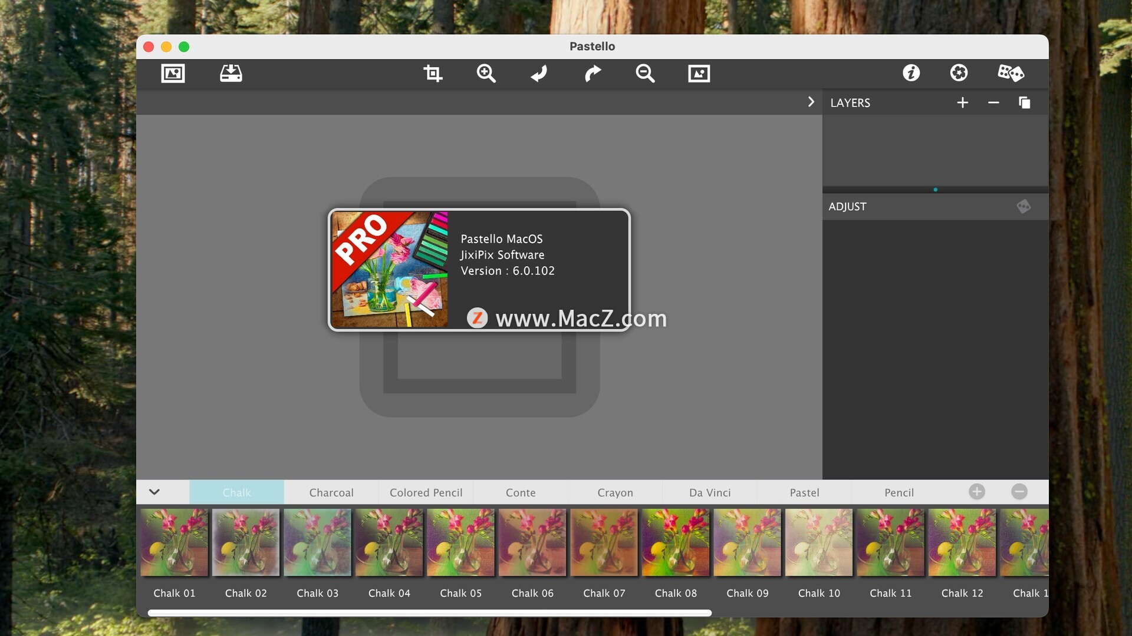Select the Chalk 07 preset thumbnail

tap(604, 542)
